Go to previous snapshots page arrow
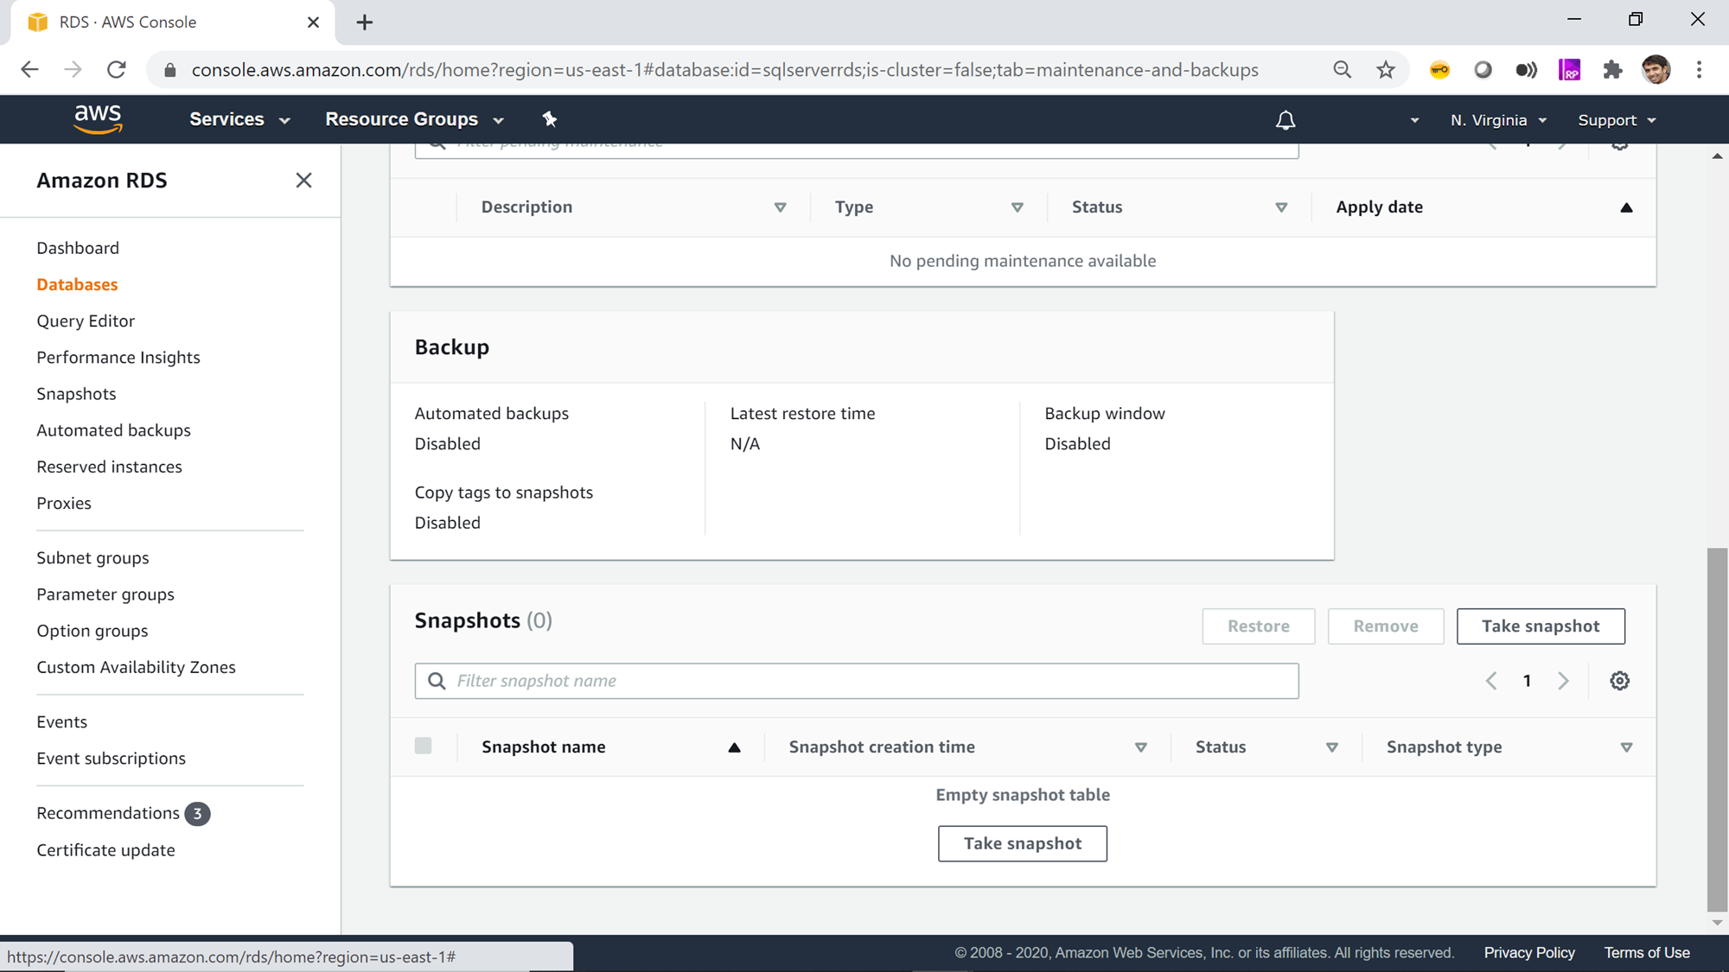 (1491, 681)
